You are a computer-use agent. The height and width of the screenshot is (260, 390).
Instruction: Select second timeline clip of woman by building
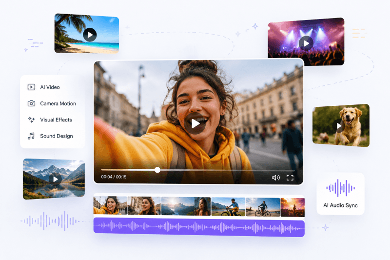point(144,206)
